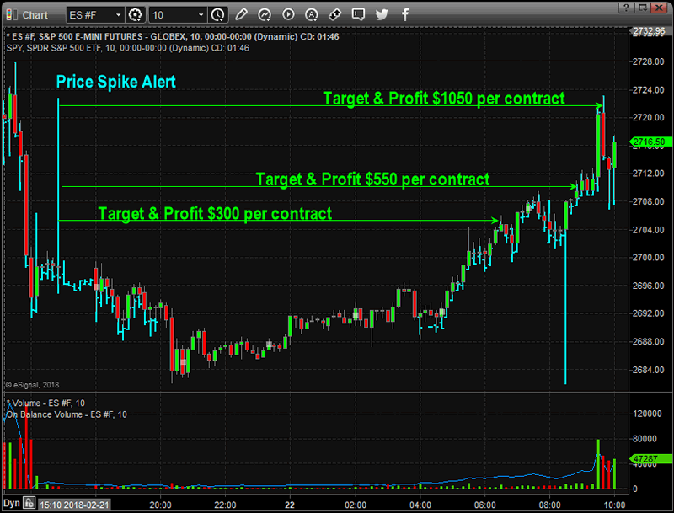Click the 2700.00 price axis label

pos(648,258)
